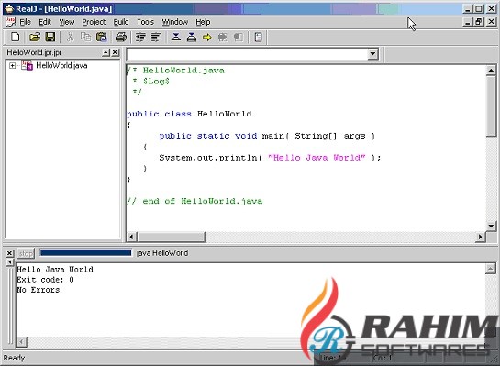Screen dimensions: 500x366
Task: Save the file with the floppy icon
Action: [x=50, y=37]
